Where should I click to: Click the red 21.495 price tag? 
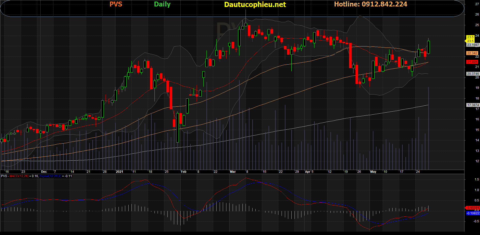pos(472,62)
